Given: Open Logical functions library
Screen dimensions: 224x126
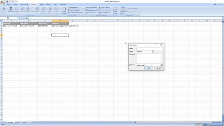Looking at the screenshot, I should (x=28, y=10).
